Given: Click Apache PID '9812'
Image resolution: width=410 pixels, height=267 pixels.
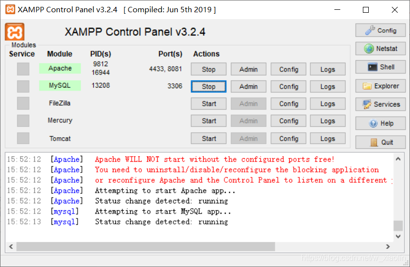Looking at the screenshot, I should (x=101, y=64).
